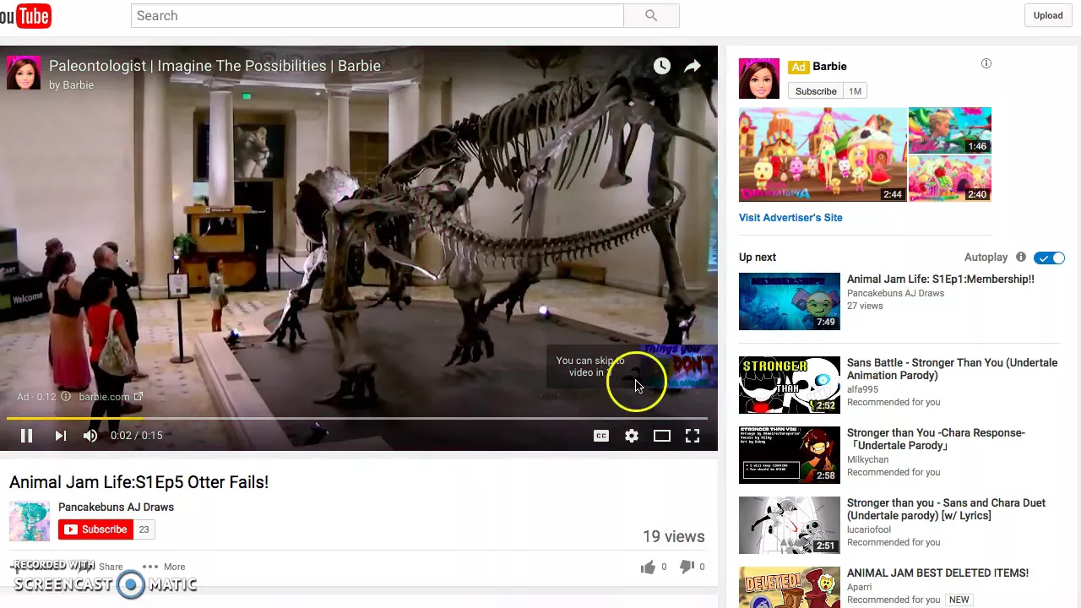Click Pancakebuns channel avatar below video

[30, 521]
